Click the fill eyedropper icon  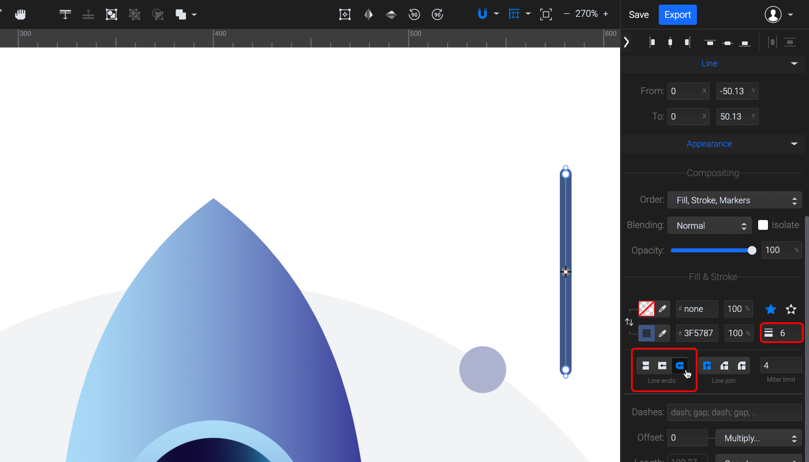point(663,308)
